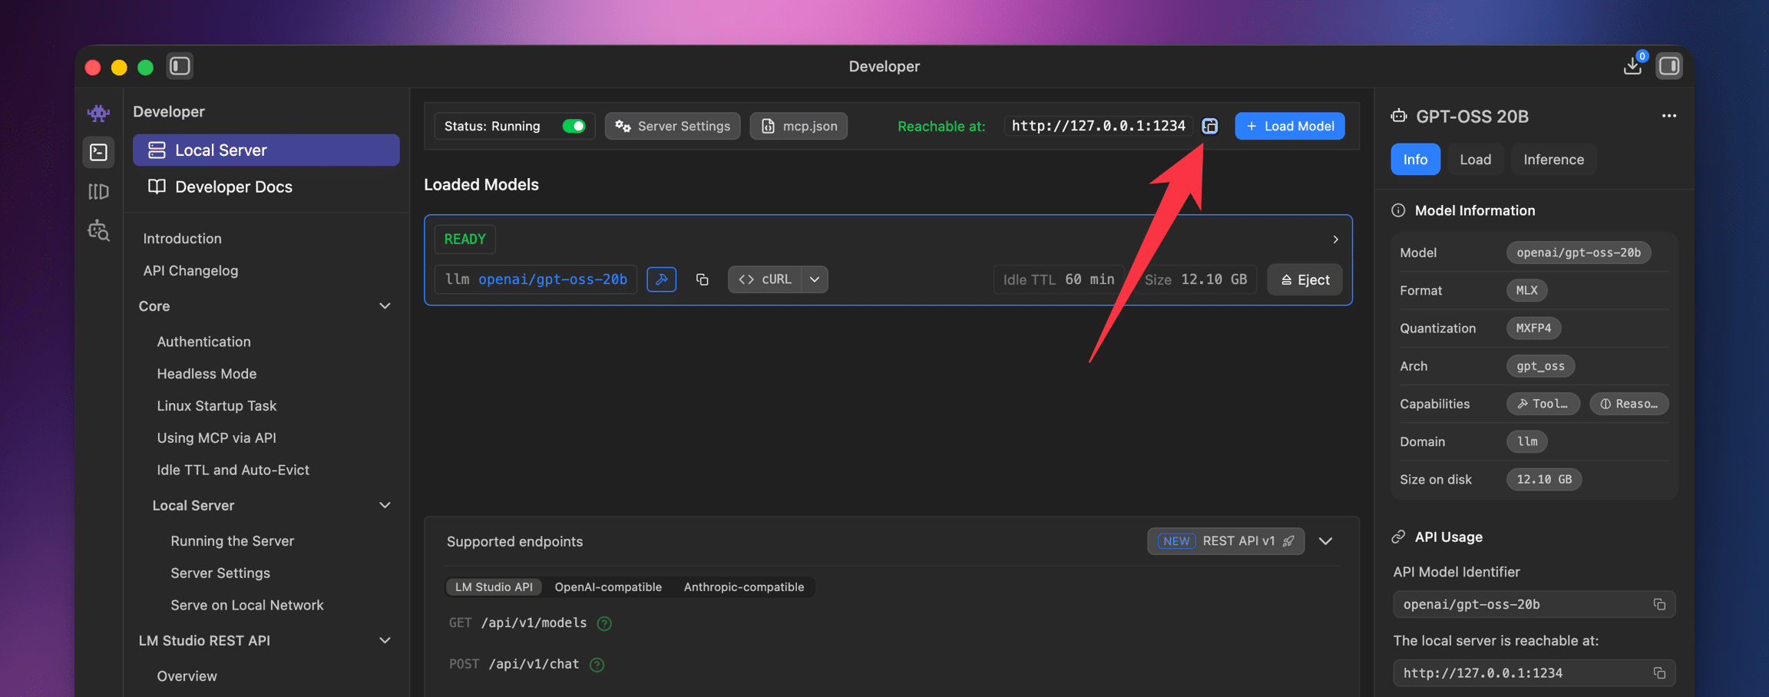Copy the server URL next to Reachable at

coord(1209,126)
